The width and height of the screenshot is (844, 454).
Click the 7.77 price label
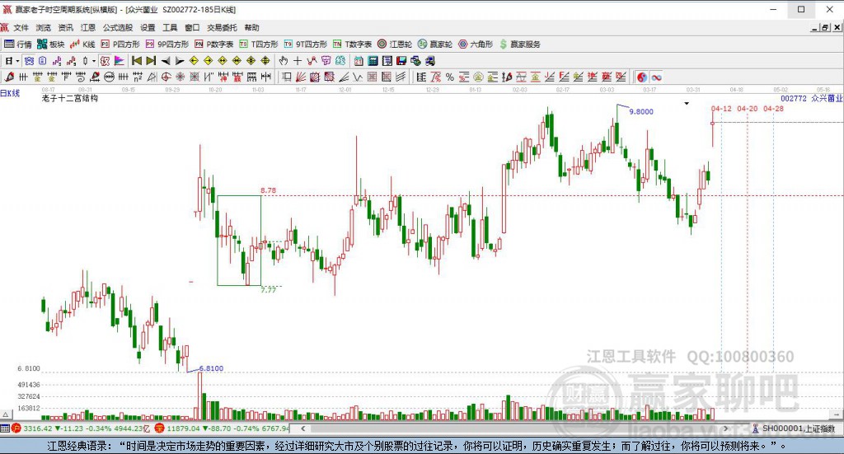[x=268, y=289]
